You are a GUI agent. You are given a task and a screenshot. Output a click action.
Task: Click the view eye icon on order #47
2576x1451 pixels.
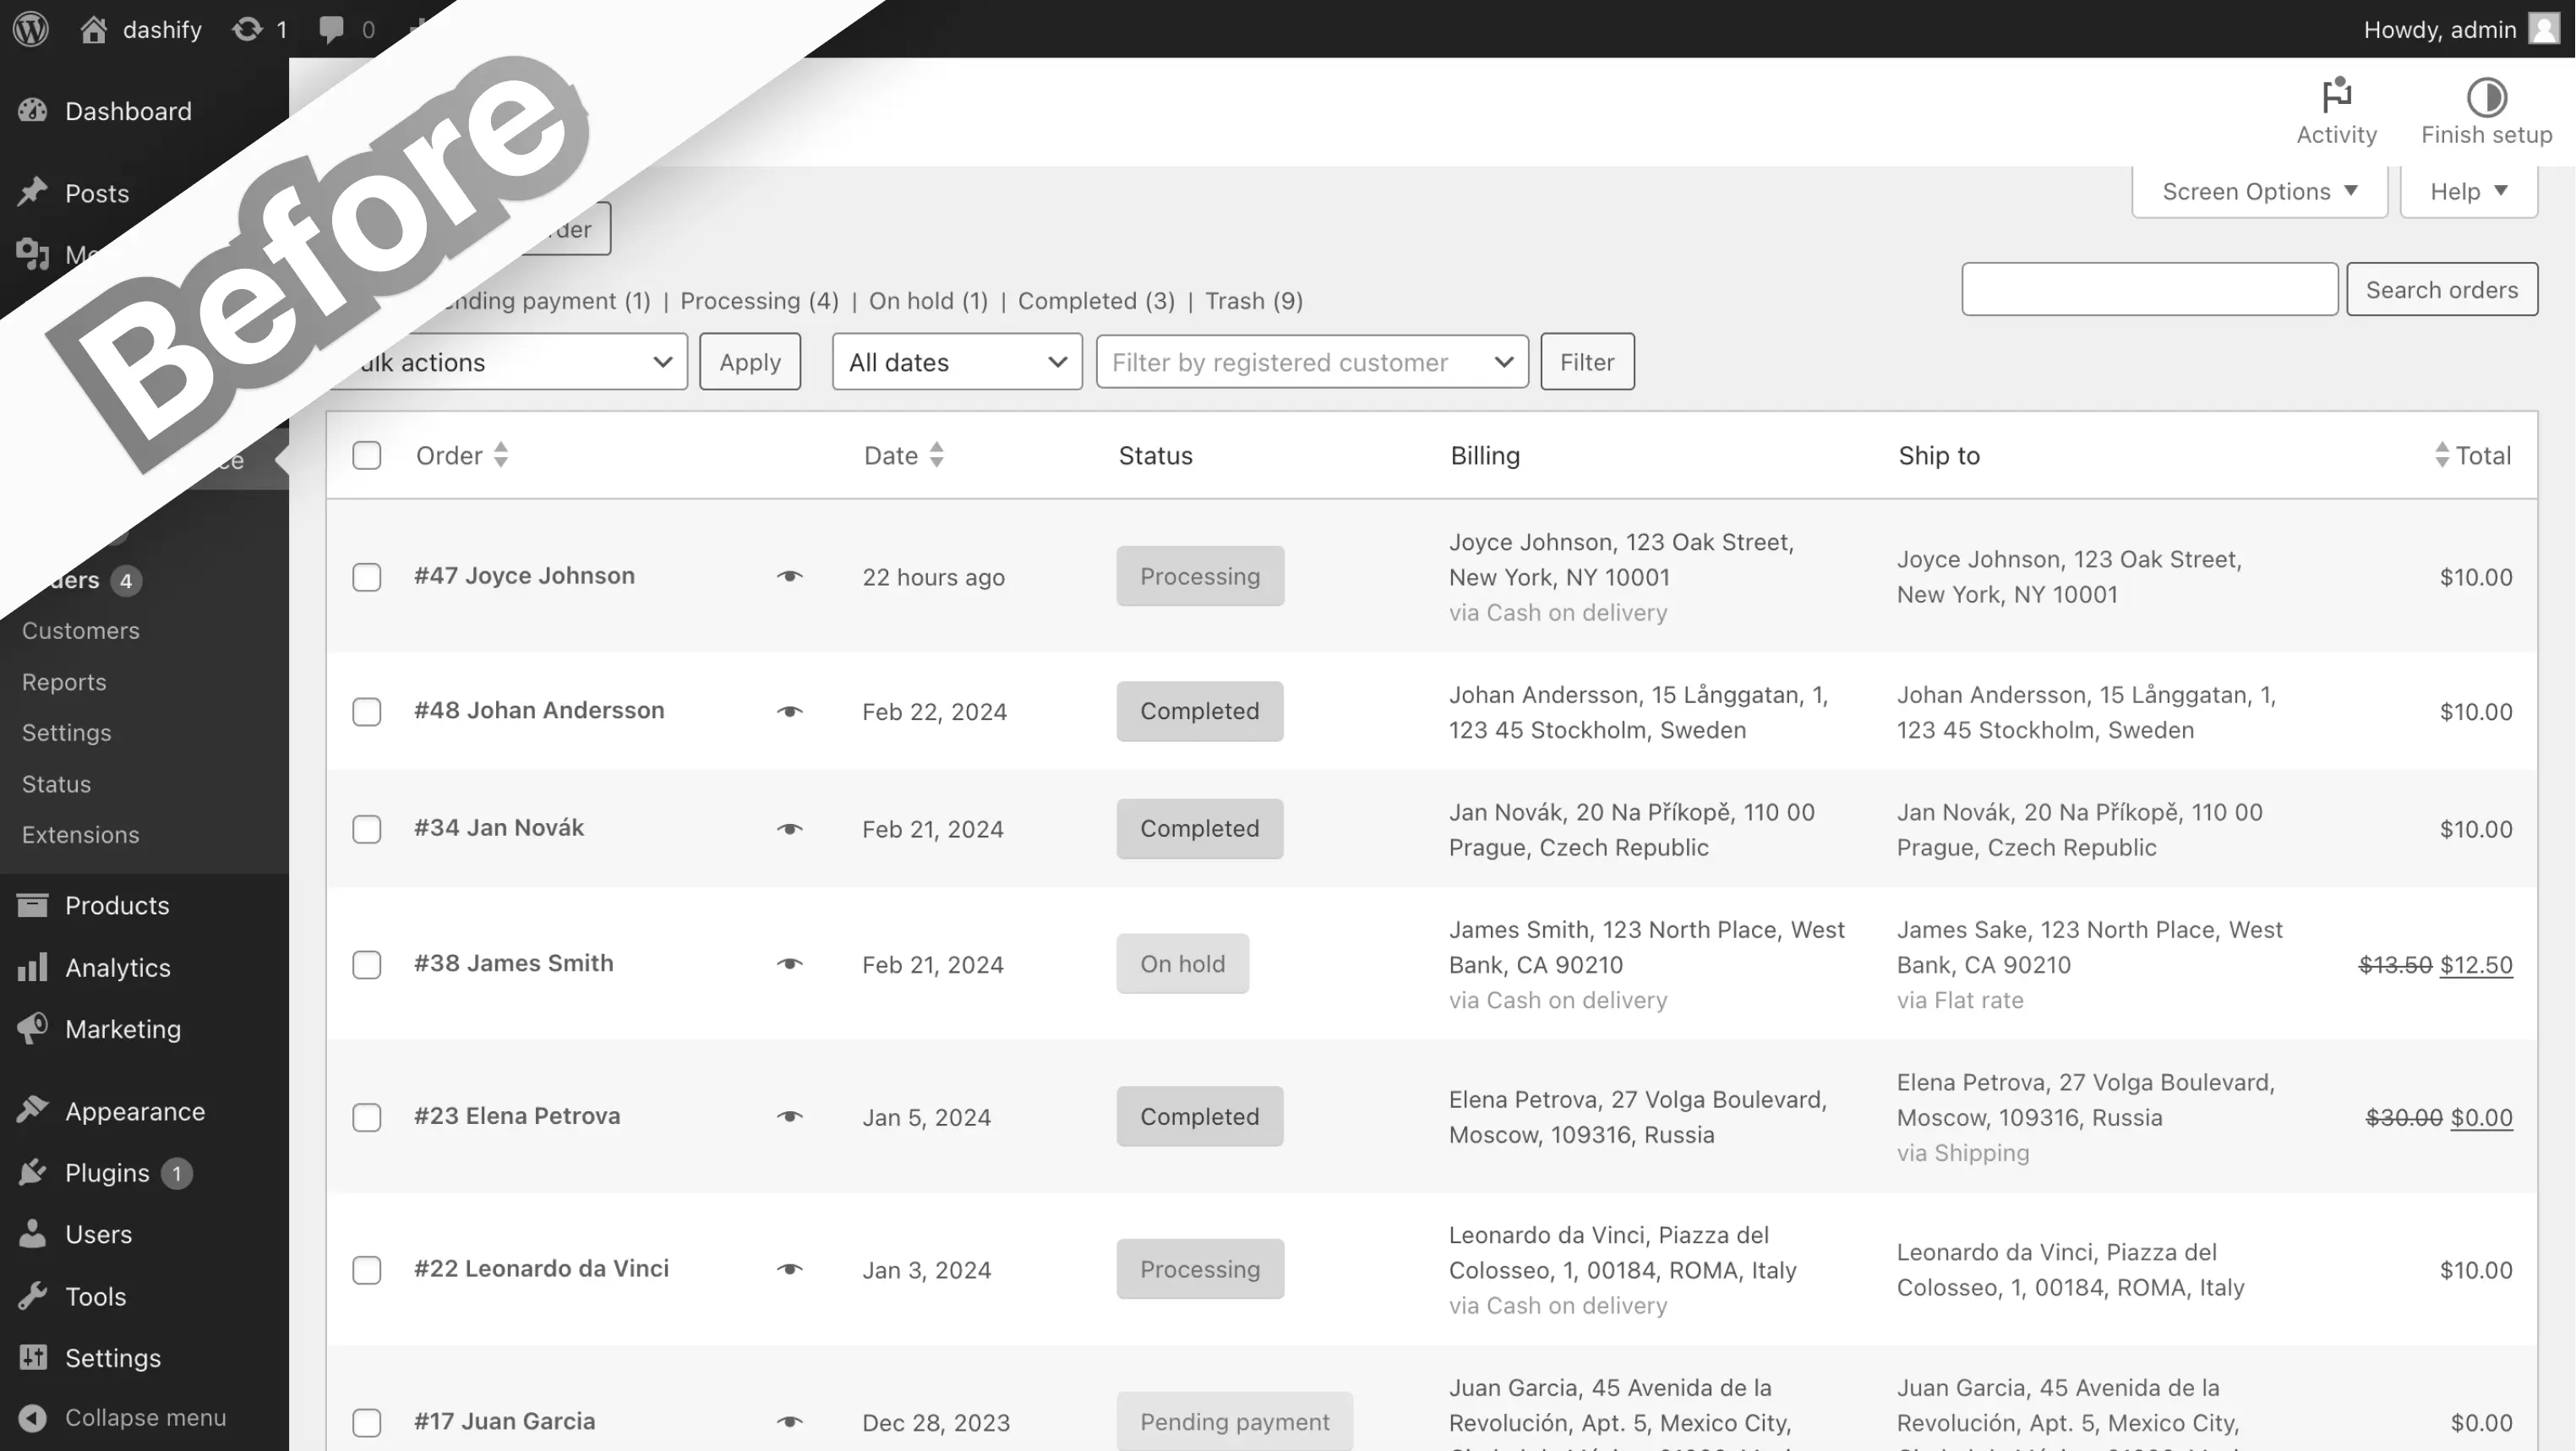(x=789, y=575)
